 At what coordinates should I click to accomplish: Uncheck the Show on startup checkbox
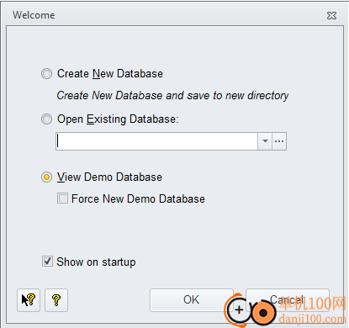[47, 262]
